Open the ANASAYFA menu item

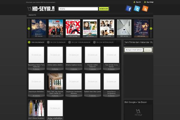coord(32,15)
